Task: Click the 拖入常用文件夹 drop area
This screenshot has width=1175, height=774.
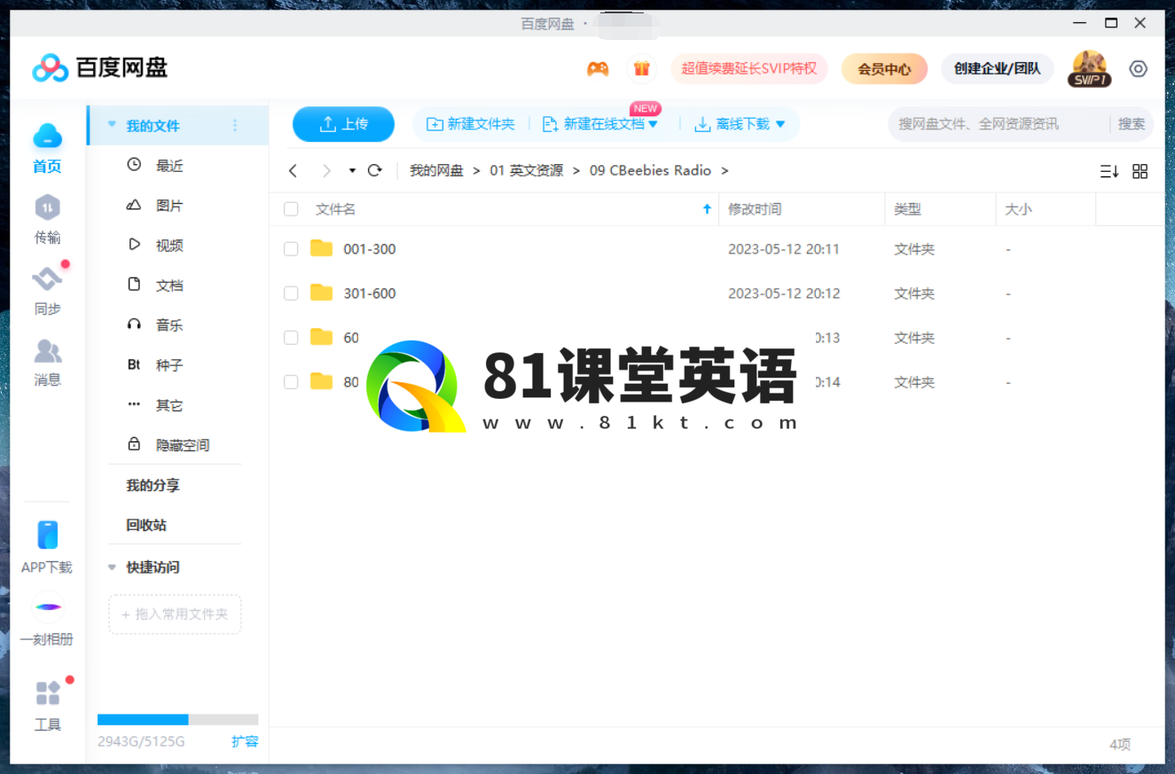Action: (x=175, y=614)
